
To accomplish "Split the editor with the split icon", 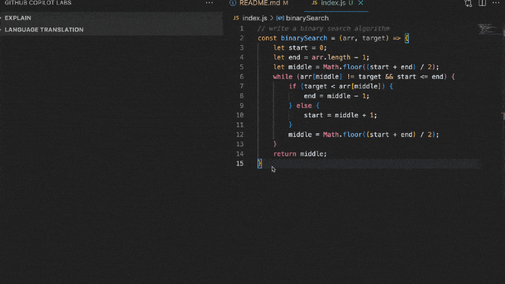I will pos(482,3).
